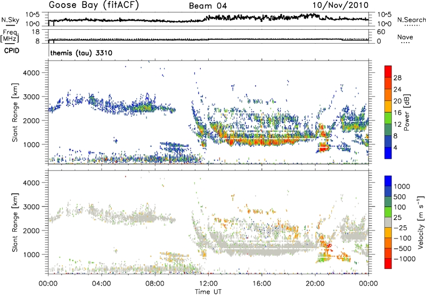Pick the grey -25 to 25 velocity segment
The height and width of the screenshot is (295, 426).
point(388,222)
